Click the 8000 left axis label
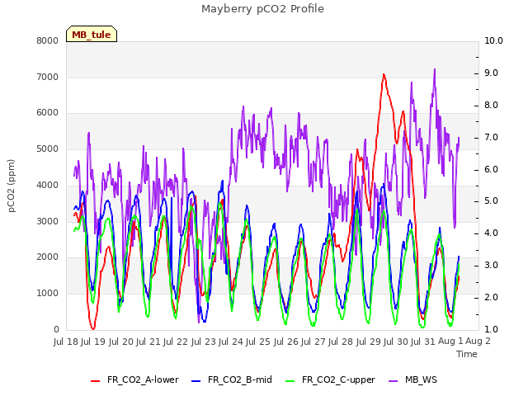Image resolution: width=528 pixels, height=396 pixels. click(x=48, y=40)
